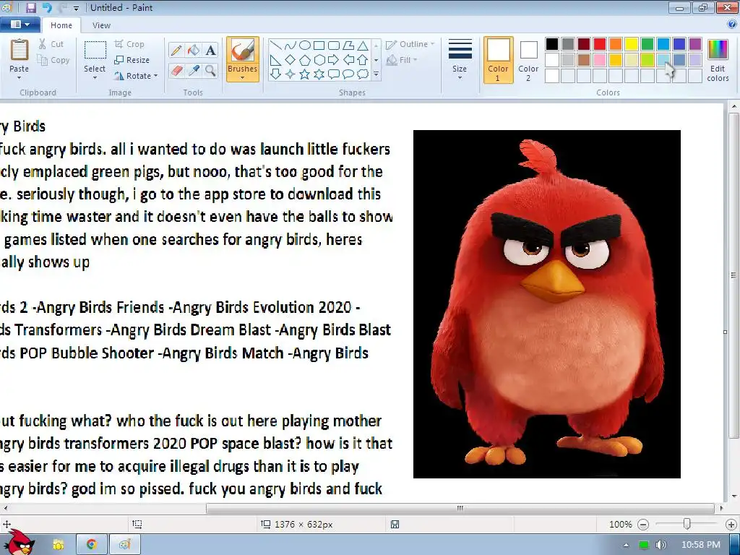Click the zoom slider handle

[687, 524]
